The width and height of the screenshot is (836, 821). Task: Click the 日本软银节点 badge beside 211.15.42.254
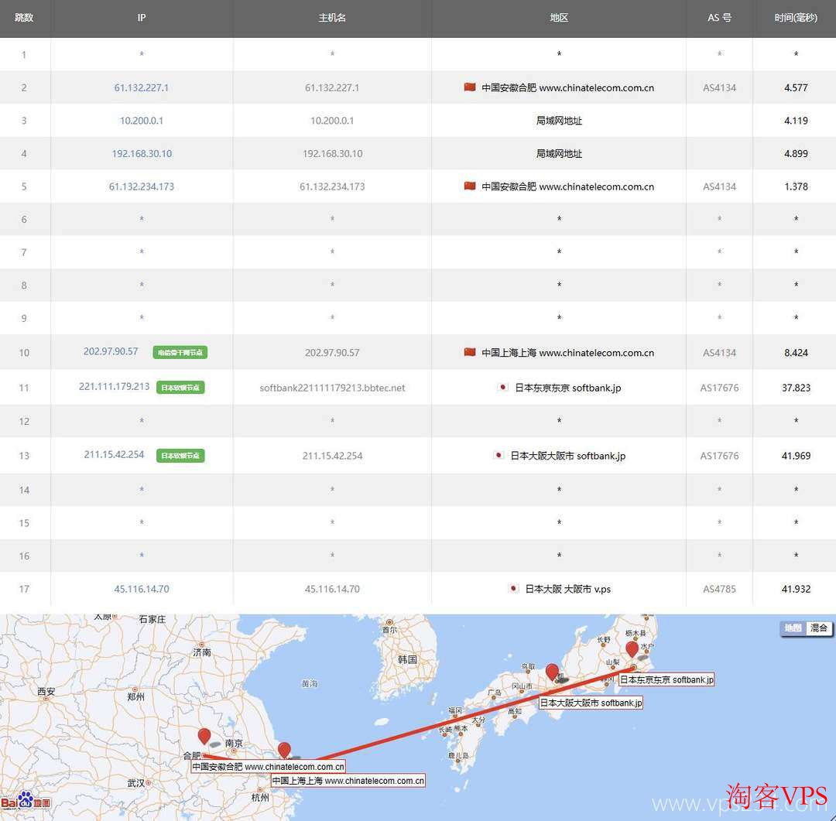[180, 456]
